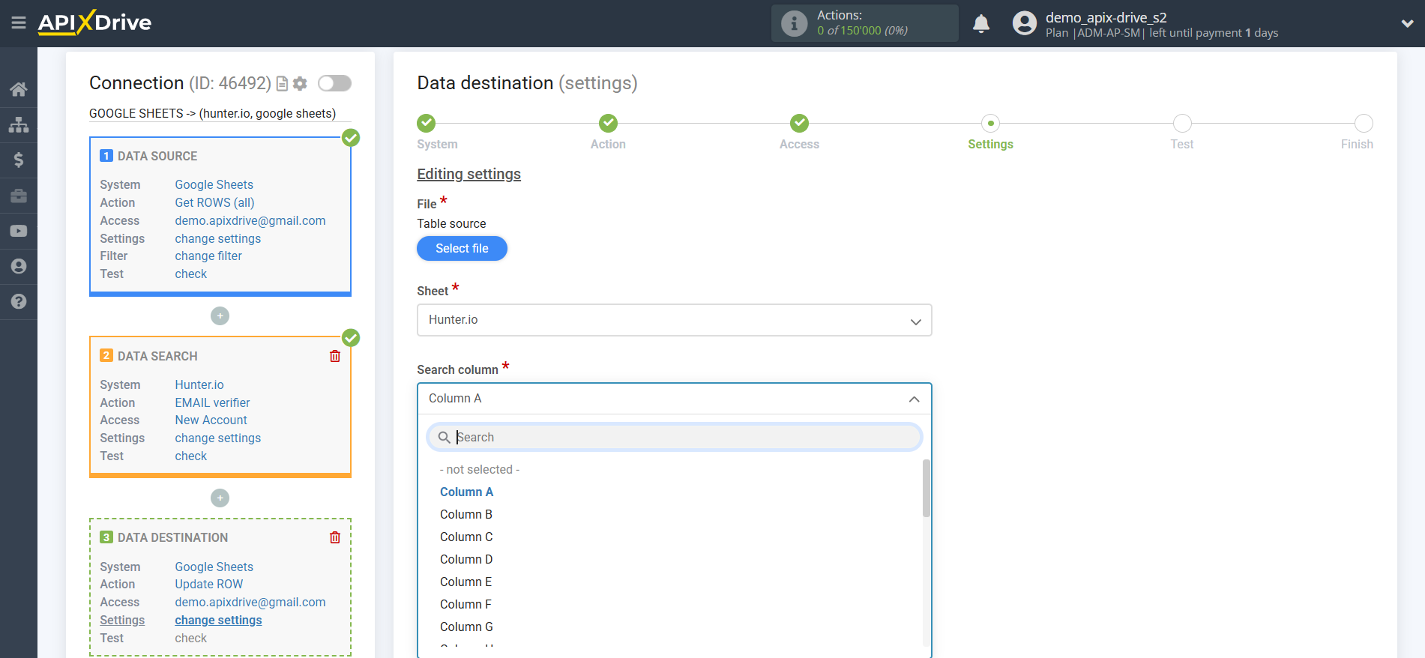This screenshot has height=658, width=1425.
Task: Open the video tutorials icon
Action: 19,231
